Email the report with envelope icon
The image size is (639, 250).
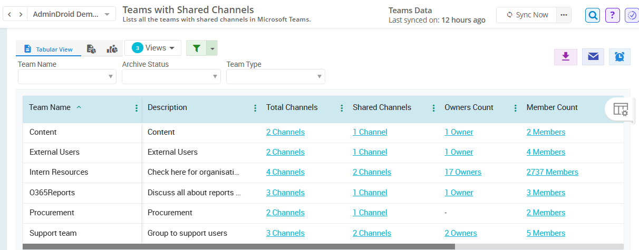tap(593, 57)
